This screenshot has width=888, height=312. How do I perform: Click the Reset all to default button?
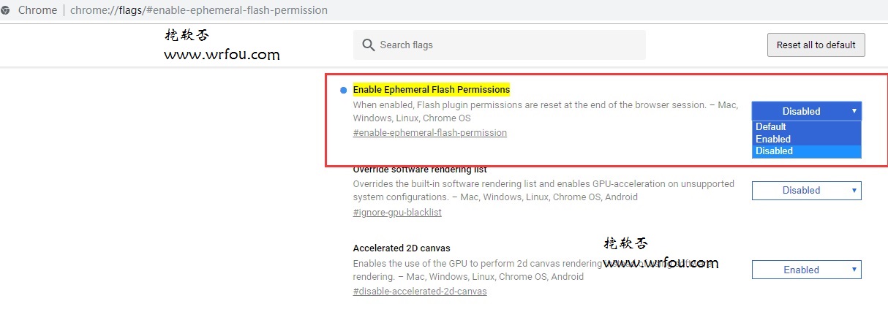click(816, 45)
